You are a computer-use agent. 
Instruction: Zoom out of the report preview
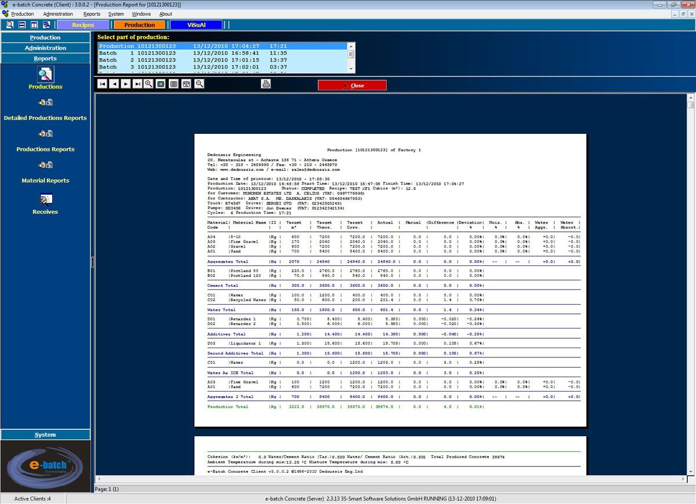pos(200,84)
